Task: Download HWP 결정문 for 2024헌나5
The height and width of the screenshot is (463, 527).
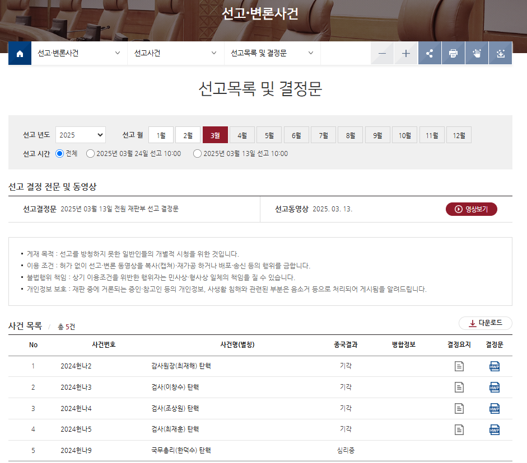Action: [x=495, y=429]
